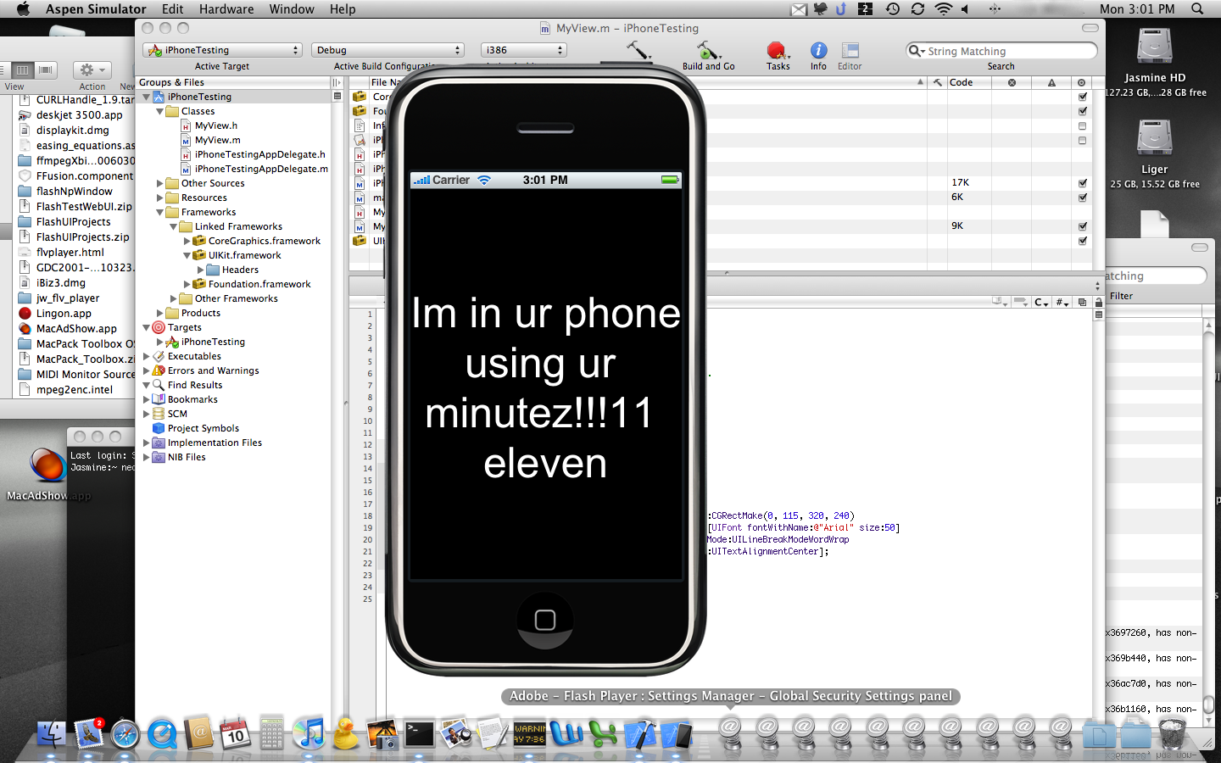The image size is (1221, 763).
Task: Toggle target checkbox in the 6K file row
Action: pyautogui.click(x=1082, y=198)
